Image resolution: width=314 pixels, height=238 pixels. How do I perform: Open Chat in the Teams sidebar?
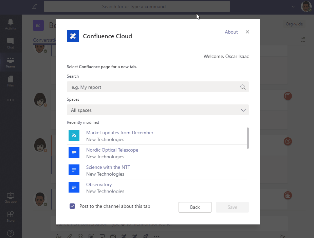click(x=11, y=43)
